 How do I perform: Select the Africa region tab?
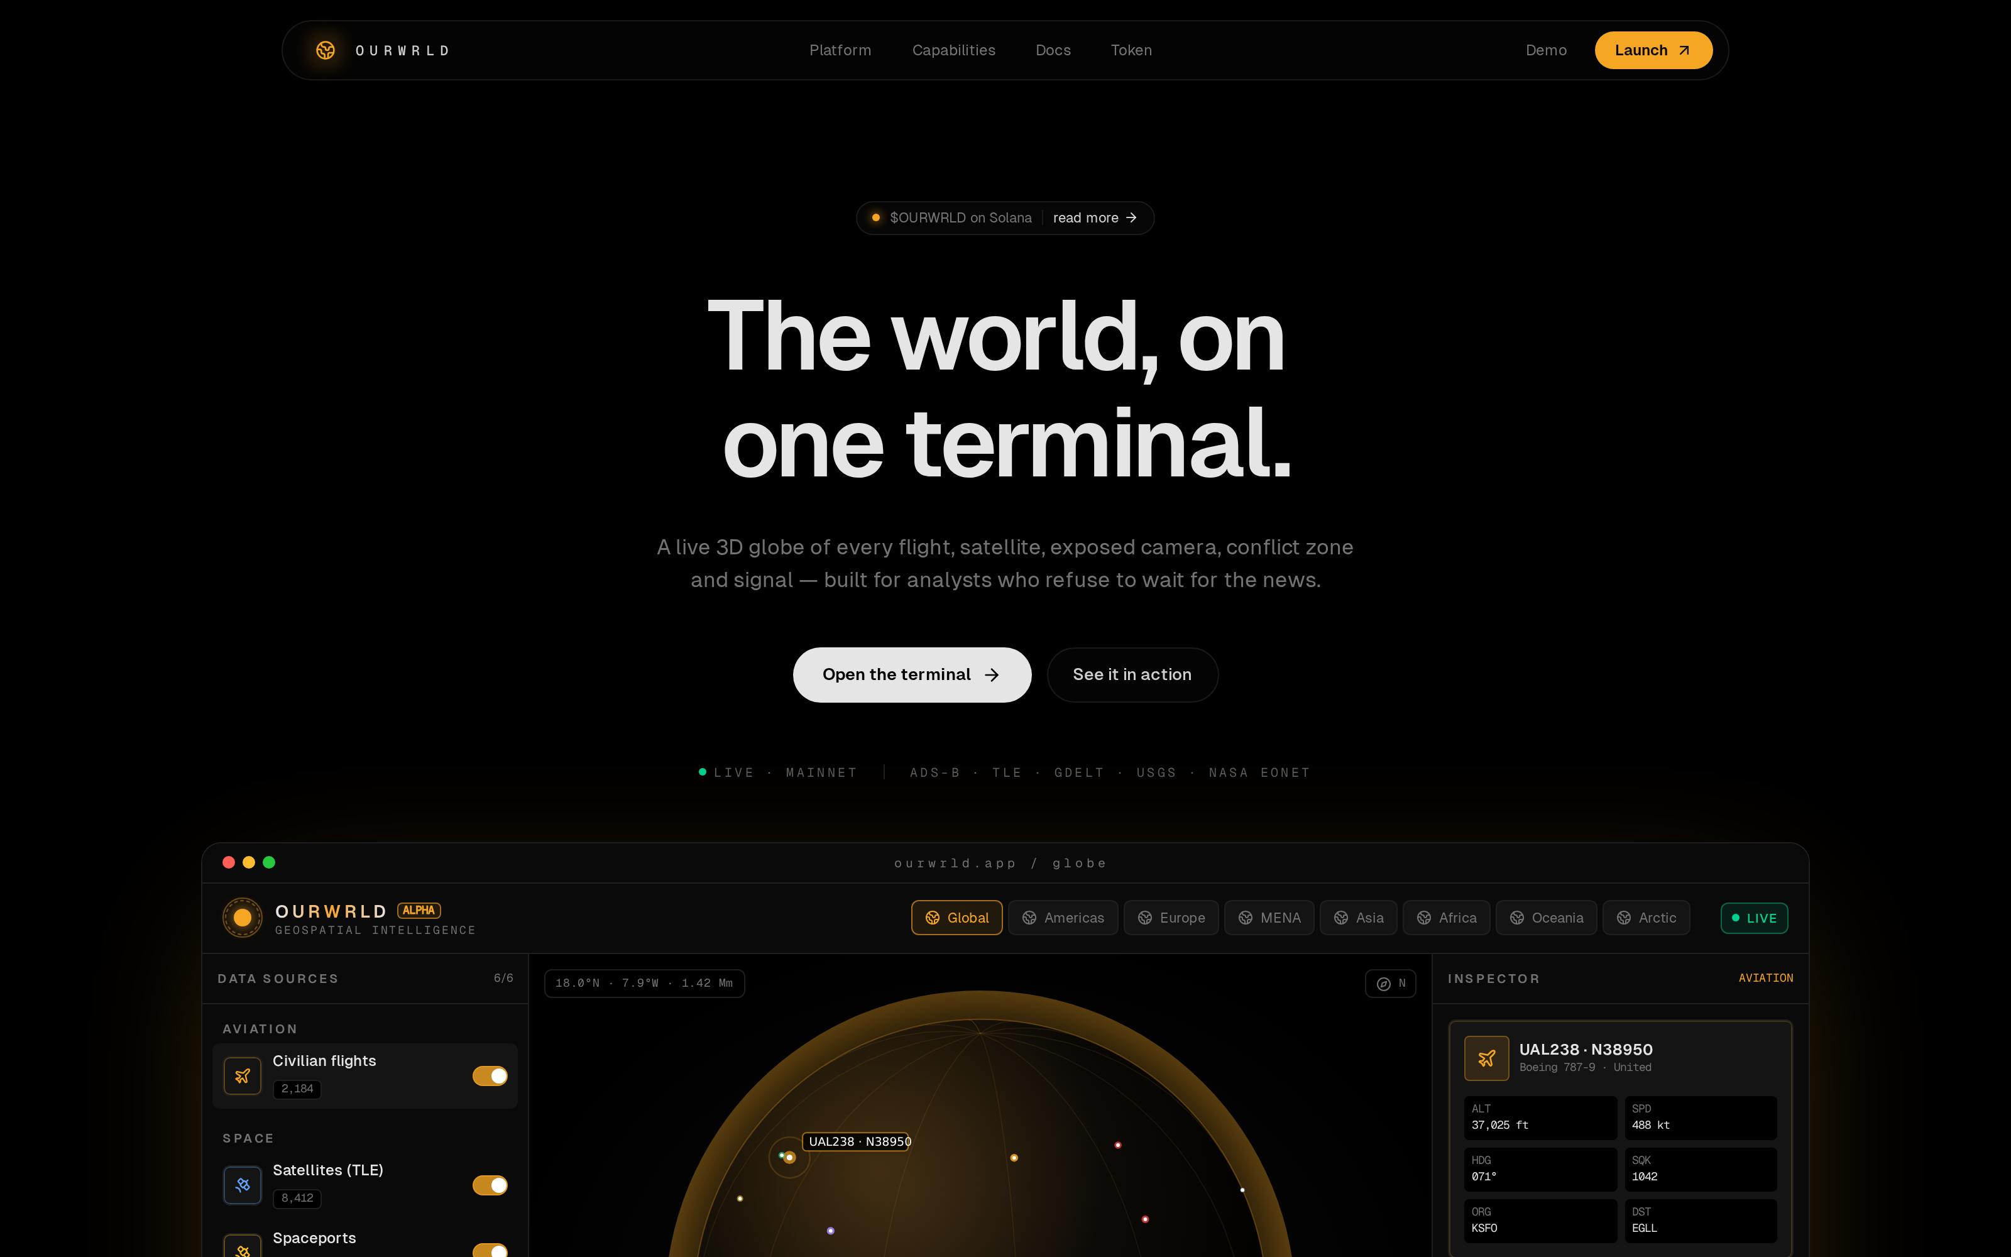click(1446, 918)
